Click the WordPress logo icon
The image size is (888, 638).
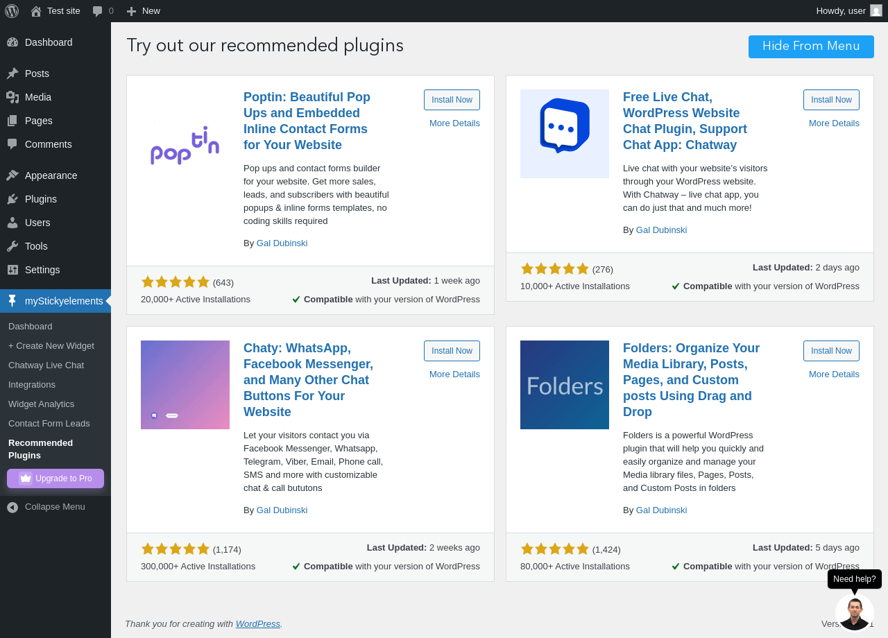click(x=11, y=11)
